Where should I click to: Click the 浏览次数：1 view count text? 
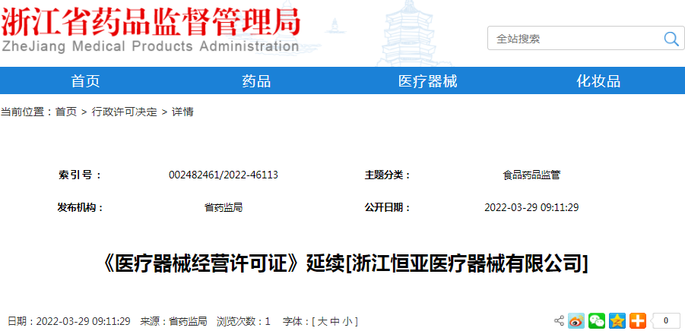[x=243, y=322]
